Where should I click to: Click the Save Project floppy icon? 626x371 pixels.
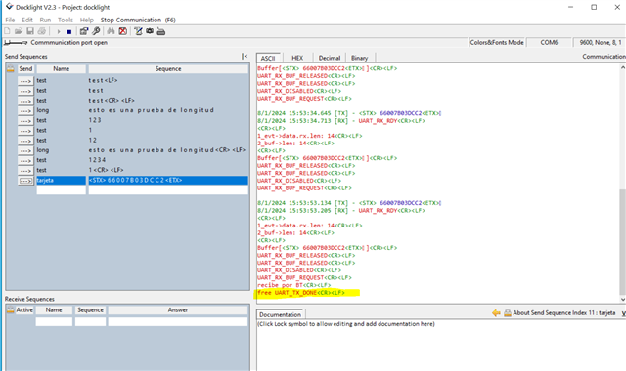(30, 31)
